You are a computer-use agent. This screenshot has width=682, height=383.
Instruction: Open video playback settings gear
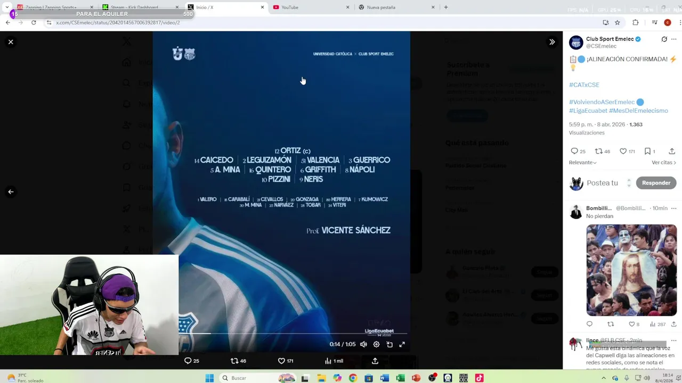[376, 344]
